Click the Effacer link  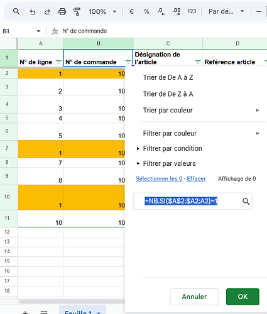point(196,178)
